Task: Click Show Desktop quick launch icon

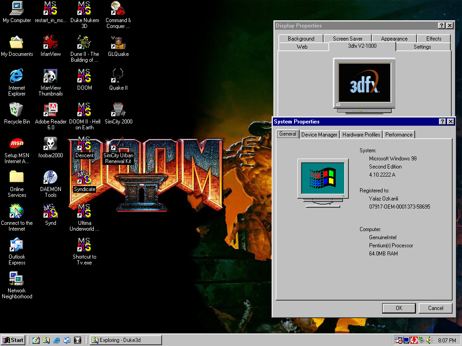Action: click(36, 340)
